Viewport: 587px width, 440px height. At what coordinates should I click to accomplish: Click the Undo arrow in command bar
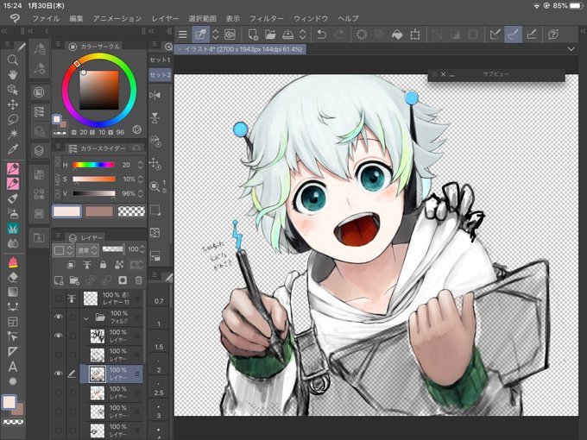(322, 35)
